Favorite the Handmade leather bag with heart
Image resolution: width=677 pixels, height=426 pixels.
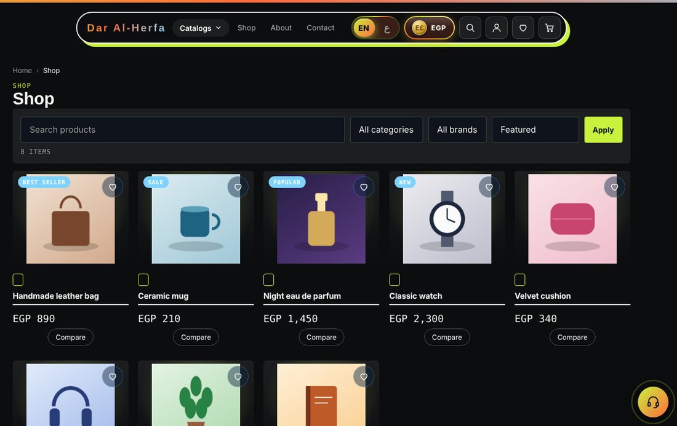(x=112, y=187)
